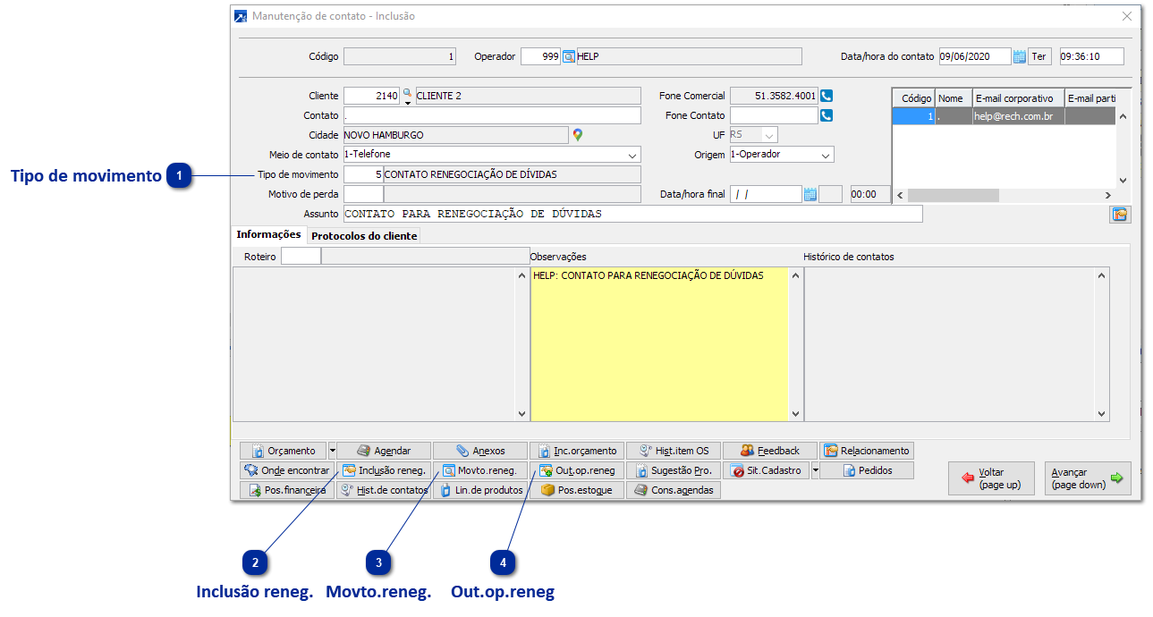Screen dimensions: 1153x617
Task: Click Out.op.reneg button
Action: point(577,470)
